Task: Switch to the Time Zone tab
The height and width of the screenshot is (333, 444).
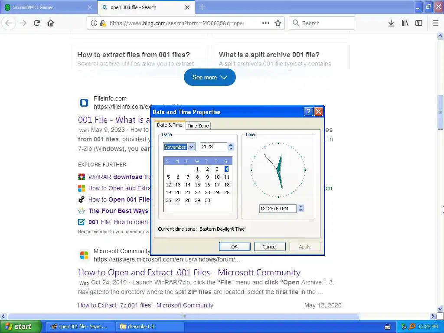Action: pyautogui.click(x=198, y=126)
